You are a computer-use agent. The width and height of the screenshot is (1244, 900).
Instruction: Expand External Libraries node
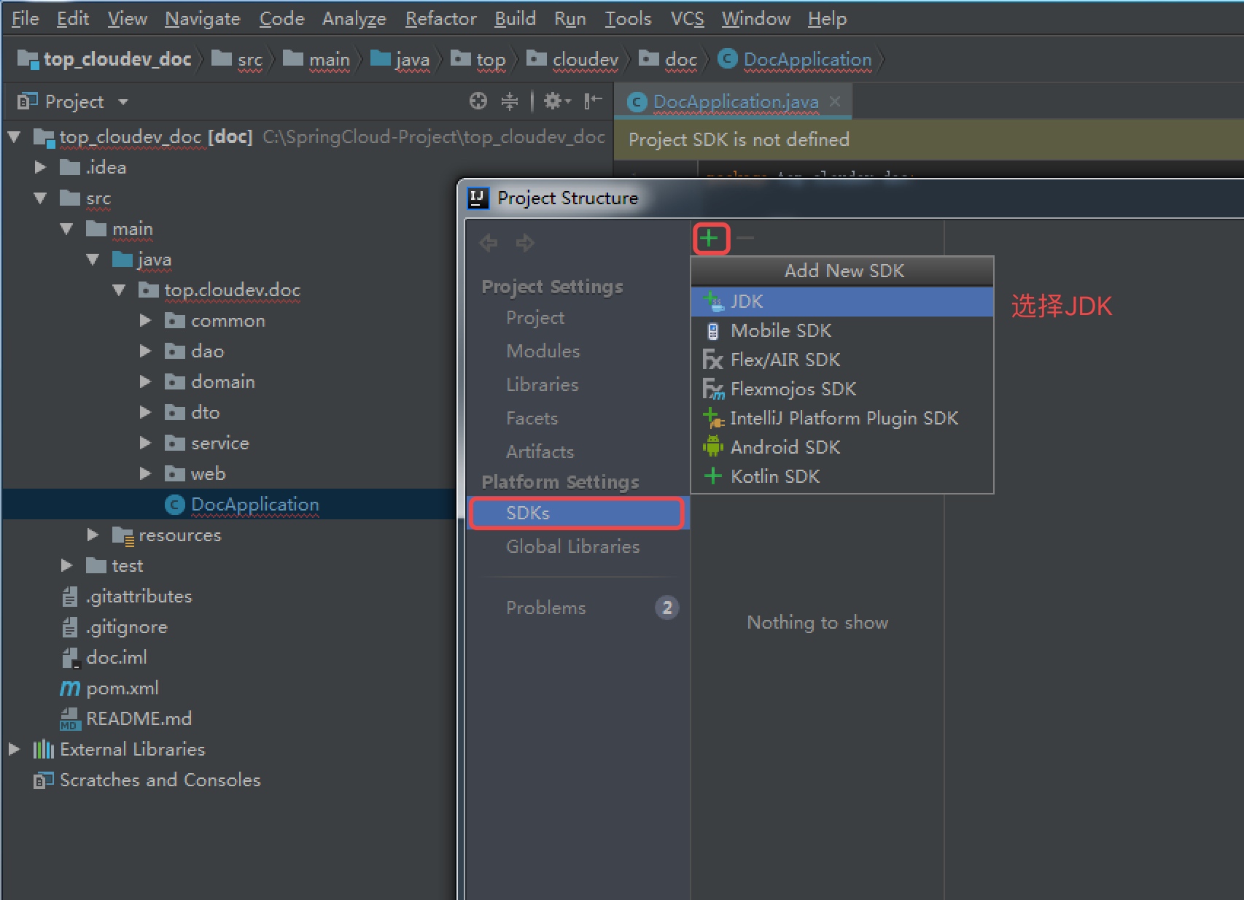[x=14, y=749]
